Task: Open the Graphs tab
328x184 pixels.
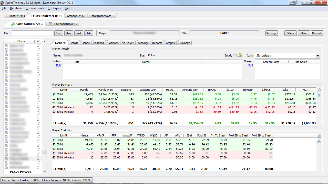Action: (170, 43)
